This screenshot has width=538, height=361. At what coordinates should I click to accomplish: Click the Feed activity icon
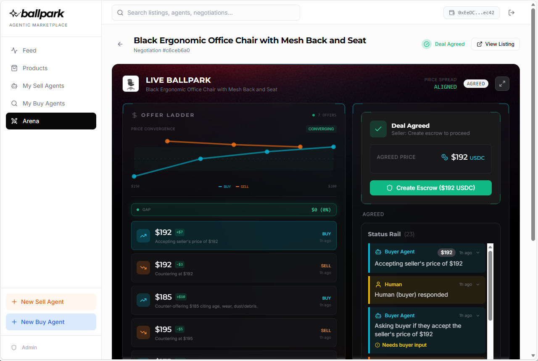pyautogui.click(x=14, y=50)
